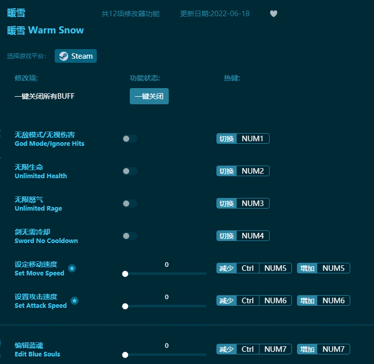Viewport: 374px width, 364px height.
Task: Click NUM7 in the 增加 Blue Souls hotkey
Action: [x=333, y=349]
